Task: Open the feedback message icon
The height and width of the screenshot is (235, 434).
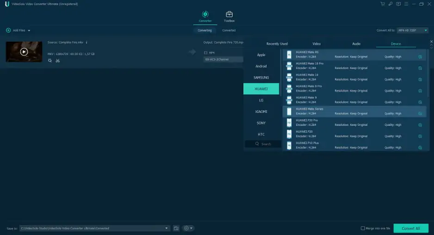Action: click(x=398, y=4)
